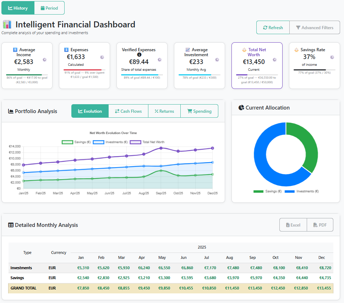Select the Period view tab
344x303 pixels.
[49, 8]
